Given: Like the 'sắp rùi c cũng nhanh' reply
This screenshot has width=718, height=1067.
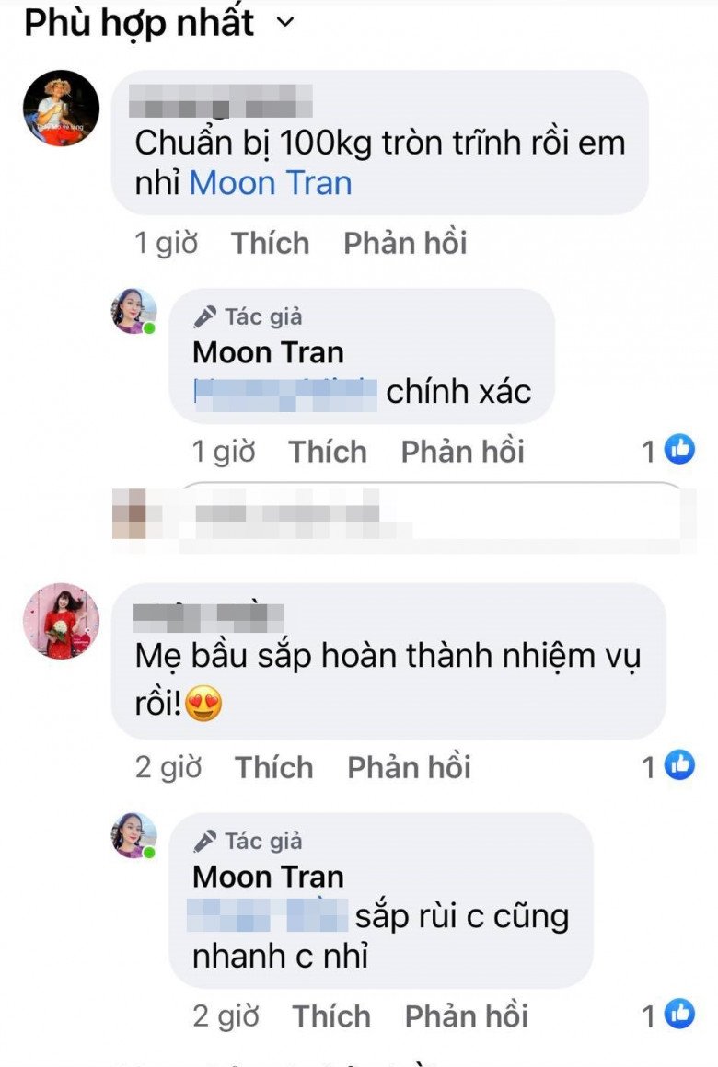Looking at the screenshot, I should [331, 1016].
